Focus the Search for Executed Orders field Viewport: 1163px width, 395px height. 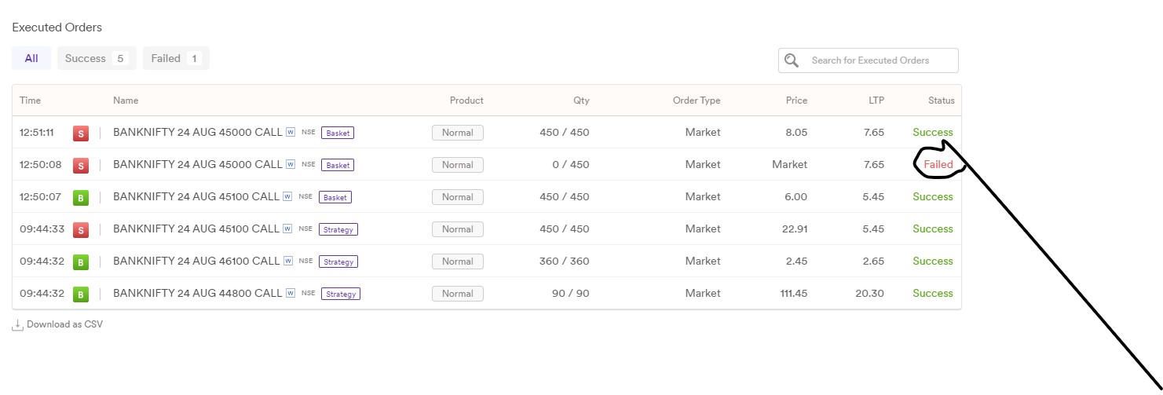[869, 60]
